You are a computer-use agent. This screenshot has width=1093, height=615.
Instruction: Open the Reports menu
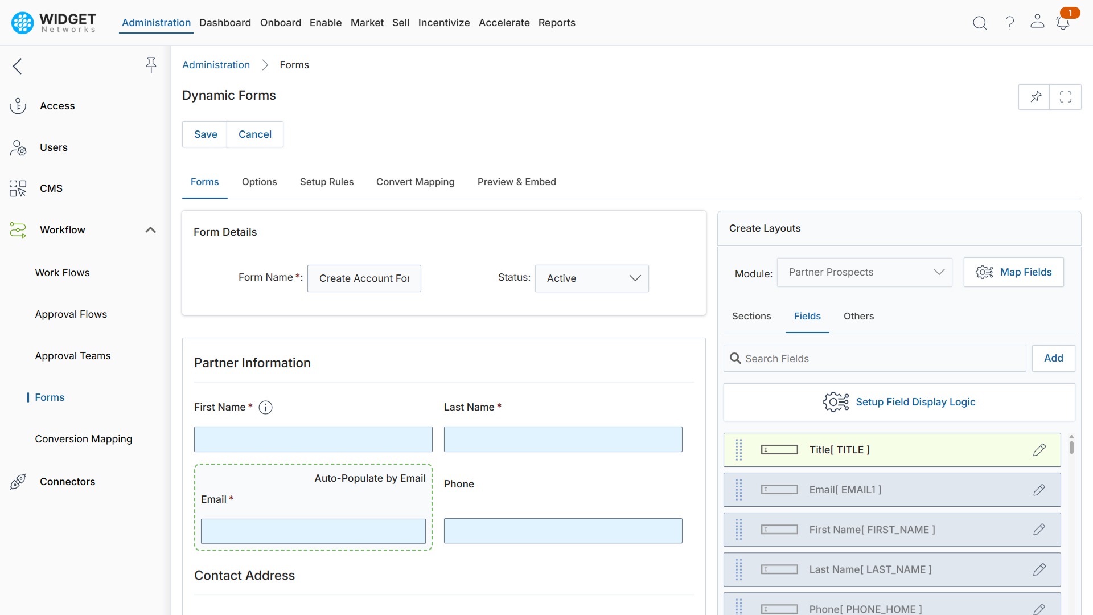[557, 23]
